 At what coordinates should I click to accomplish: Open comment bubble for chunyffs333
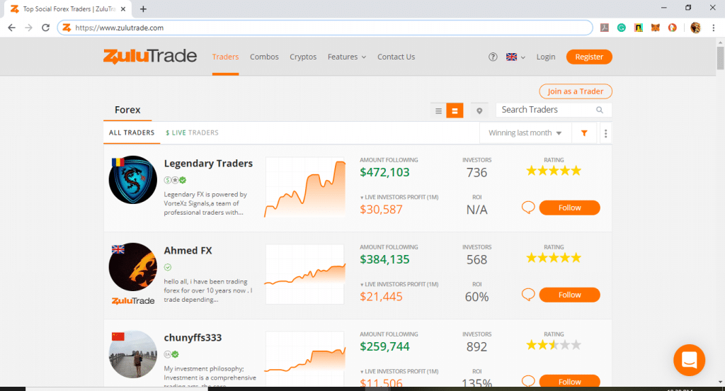coord(528,381)
